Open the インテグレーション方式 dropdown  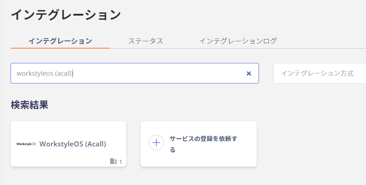pyautogui.click(x=320, y=73)
